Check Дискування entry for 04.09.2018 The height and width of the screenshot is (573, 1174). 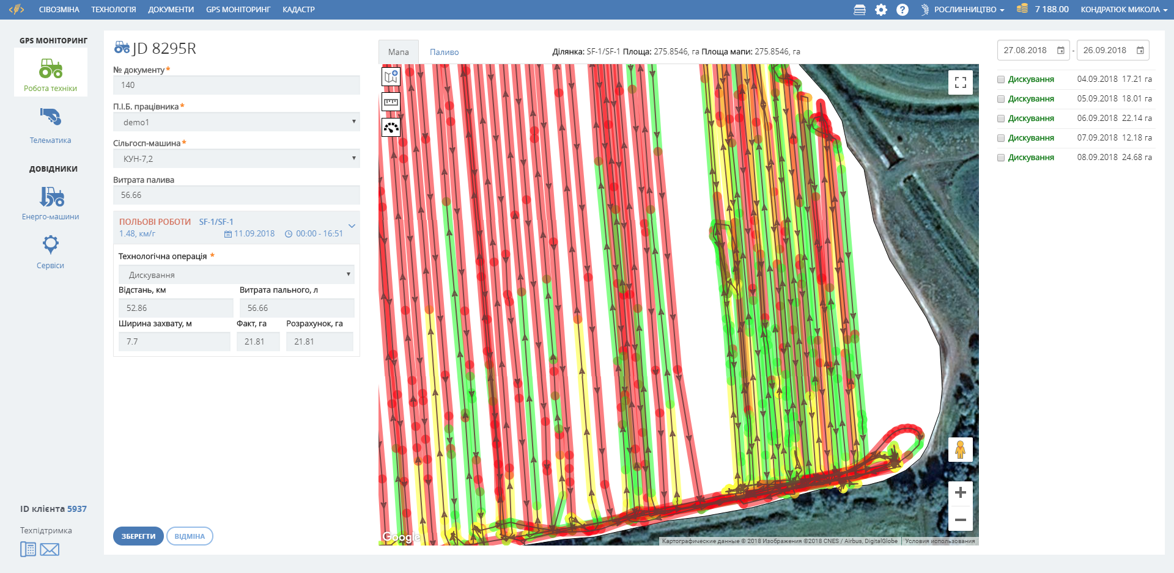(1001, 79)
